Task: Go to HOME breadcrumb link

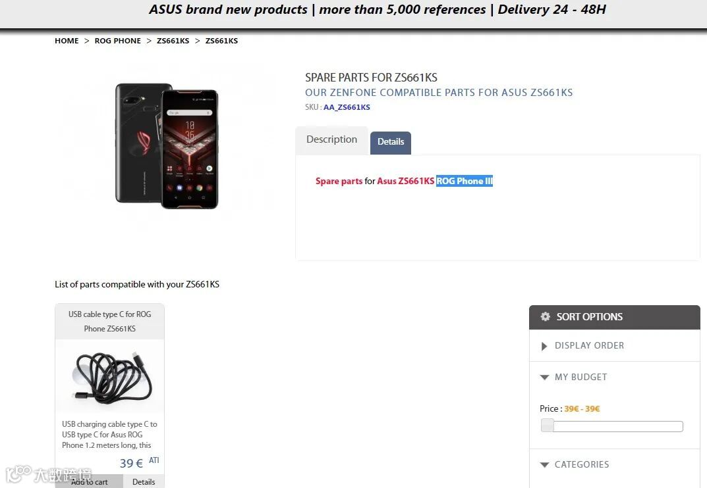Action: 67,41
